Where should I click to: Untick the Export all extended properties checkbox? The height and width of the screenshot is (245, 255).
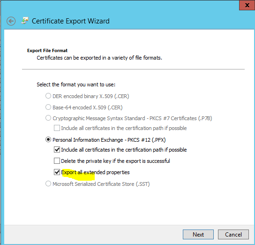[x=57, y=172]
